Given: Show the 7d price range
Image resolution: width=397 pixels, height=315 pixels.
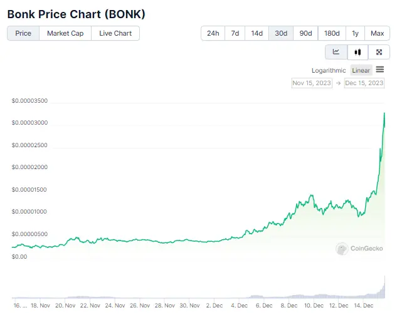Looking at the screenshot, I should pos(235,33).
